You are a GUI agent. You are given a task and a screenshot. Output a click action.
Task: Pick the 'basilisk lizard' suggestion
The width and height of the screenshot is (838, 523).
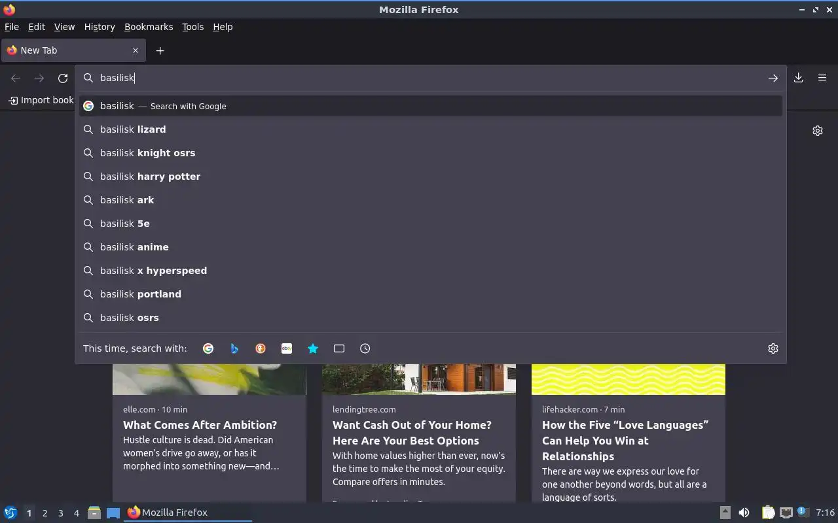pyautogui.click(x=431, y=129)
